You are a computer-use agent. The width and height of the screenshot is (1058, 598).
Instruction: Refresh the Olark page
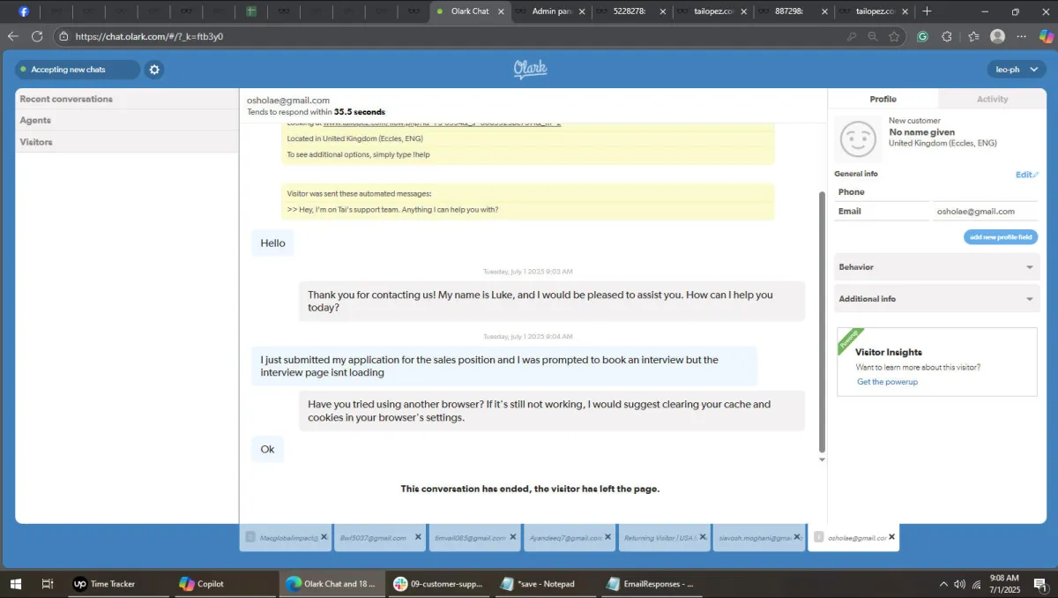click(x=37, y=36)
